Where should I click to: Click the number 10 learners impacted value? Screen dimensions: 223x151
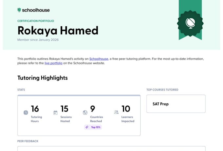[x=126, y=109]
